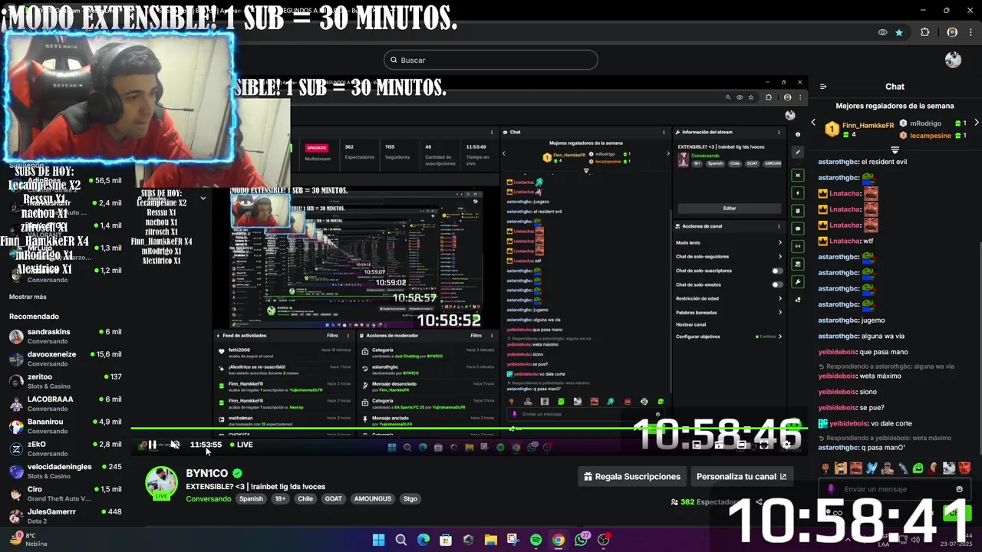Image resolution: width=982 pixels, height=552 pixels.
Task: Click the lightning icon in the dashboard side strip
Action: (798, 192)
